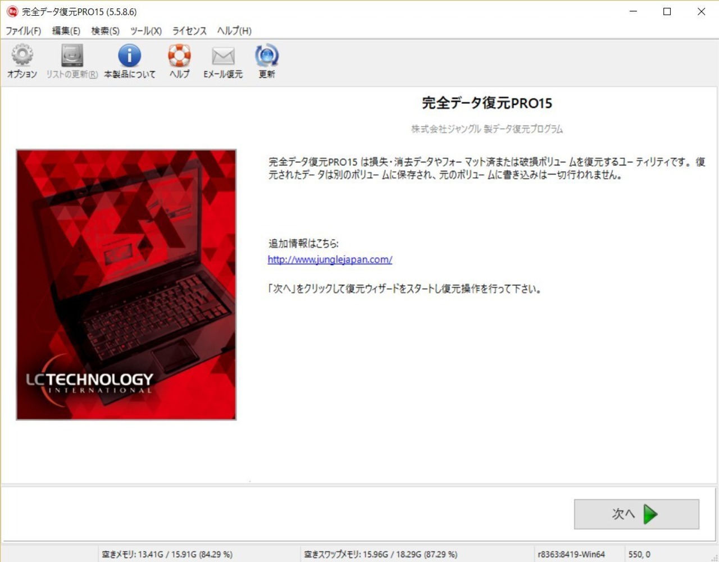Click the app logo in title bar
Image resolution: width=719 pixels, height=562 pixels.
coord(12,11)
